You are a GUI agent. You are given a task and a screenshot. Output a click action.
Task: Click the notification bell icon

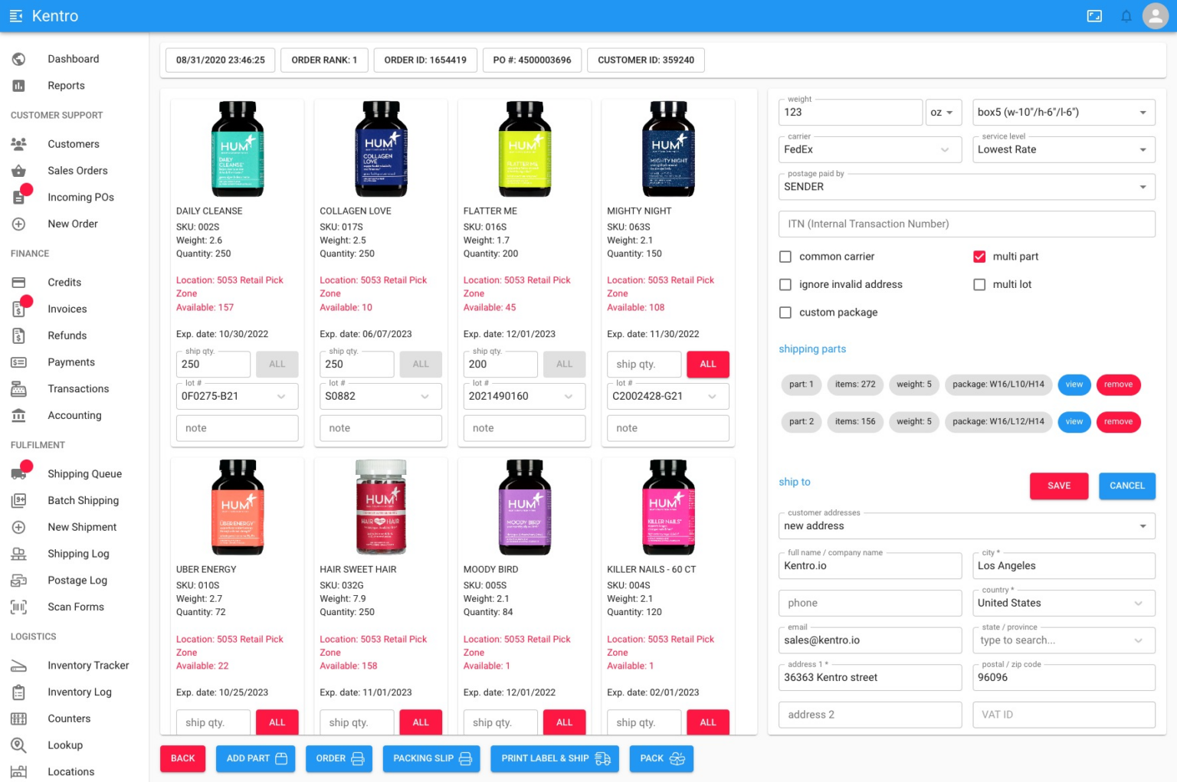tap(1126, 16)
